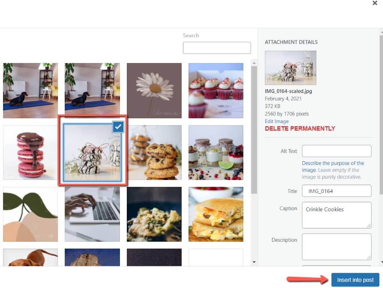Click the Caption box with Crinkle Cookies
Viewport: 383px width, 288px height.
(337, 215)
